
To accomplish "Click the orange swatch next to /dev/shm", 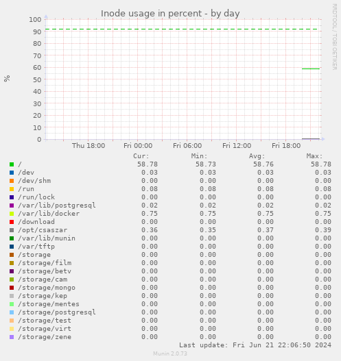I will coord(12,181).
